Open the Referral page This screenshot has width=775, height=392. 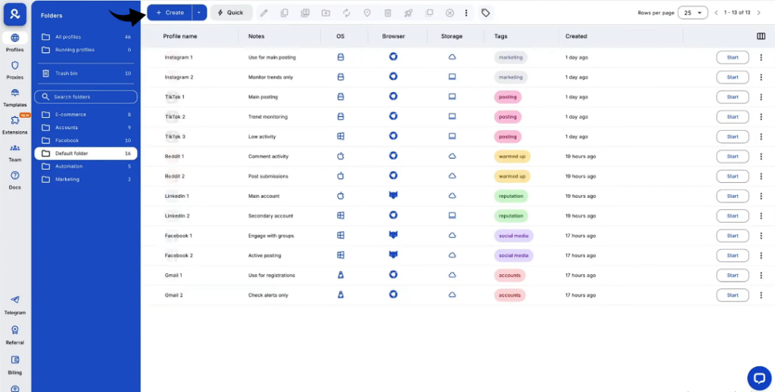pyautogui.click(x=15, y=335)
